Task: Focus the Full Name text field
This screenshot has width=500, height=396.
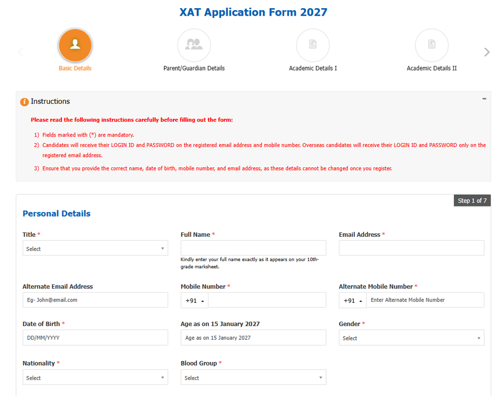Action: click(254, 248)
